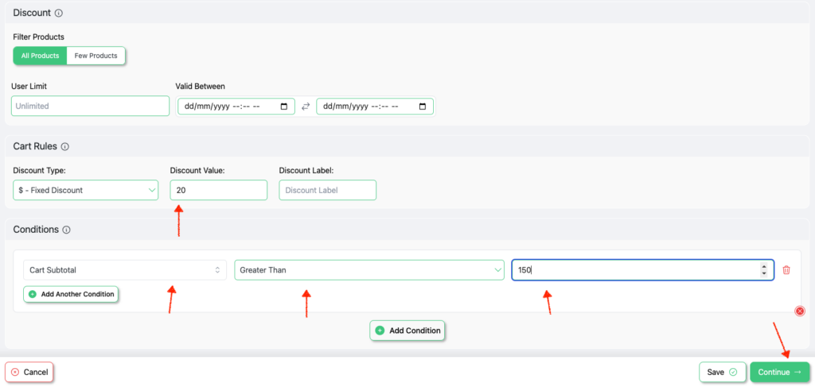This screenshot has width=815, height=387.
Task: Click the Discount section info icon
Action: [x=59, y=14]
